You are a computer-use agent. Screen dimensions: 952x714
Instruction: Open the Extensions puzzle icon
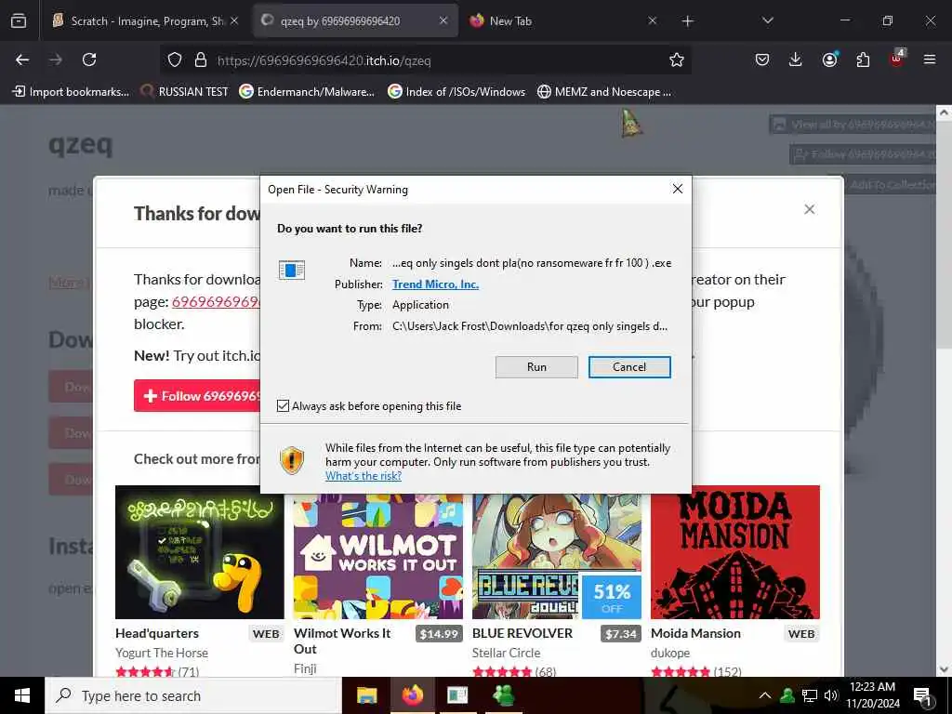pos(863,59)
